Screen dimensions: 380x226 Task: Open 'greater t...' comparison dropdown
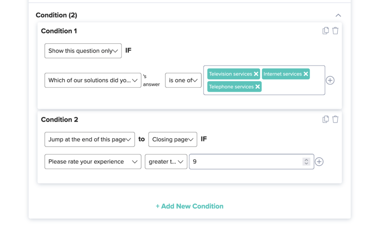(x=166, y=161)
